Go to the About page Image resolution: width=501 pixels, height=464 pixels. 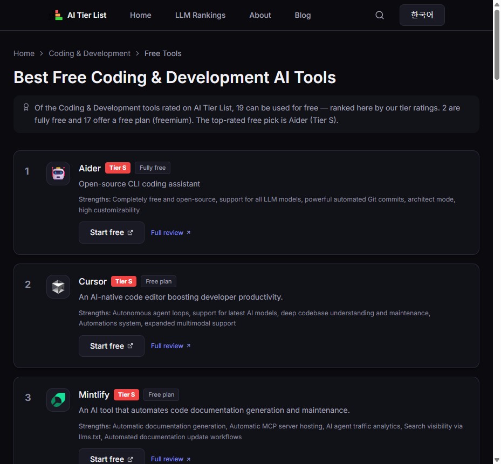(260, 15)
